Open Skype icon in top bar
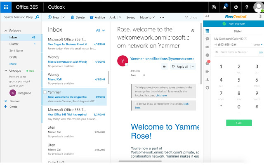The image size is (264, 165). [x=214, y=7]
